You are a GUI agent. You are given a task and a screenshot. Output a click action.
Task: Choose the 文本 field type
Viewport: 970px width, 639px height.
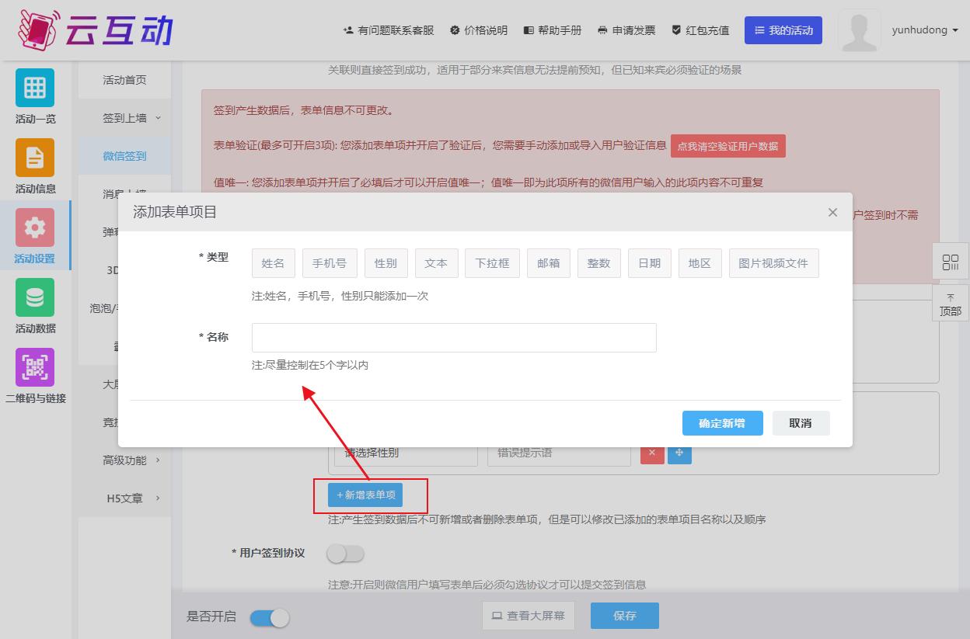tap(436, 263)
